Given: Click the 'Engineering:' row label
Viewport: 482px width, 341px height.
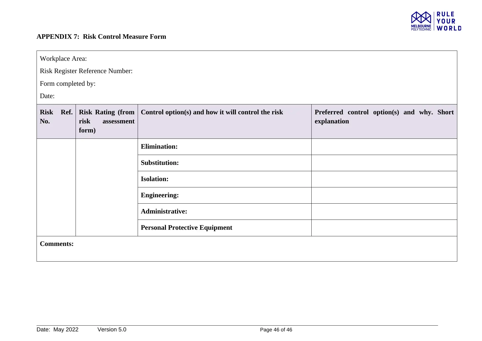Looking at the screenshot, I should (160, 195).
